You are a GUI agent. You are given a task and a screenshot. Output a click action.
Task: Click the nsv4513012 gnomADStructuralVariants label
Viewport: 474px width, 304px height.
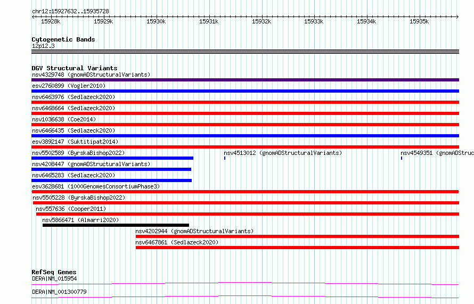point(283,153)
